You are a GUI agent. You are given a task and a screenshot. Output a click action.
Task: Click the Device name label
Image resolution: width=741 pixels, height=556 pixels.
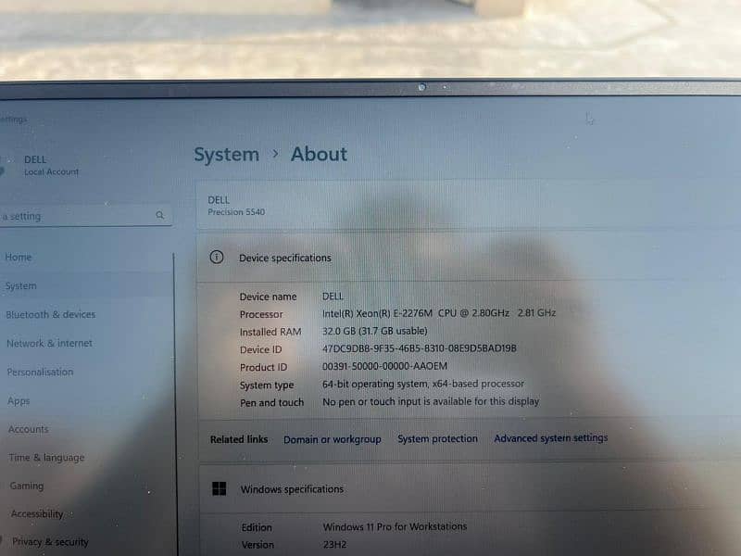point(268,297)
